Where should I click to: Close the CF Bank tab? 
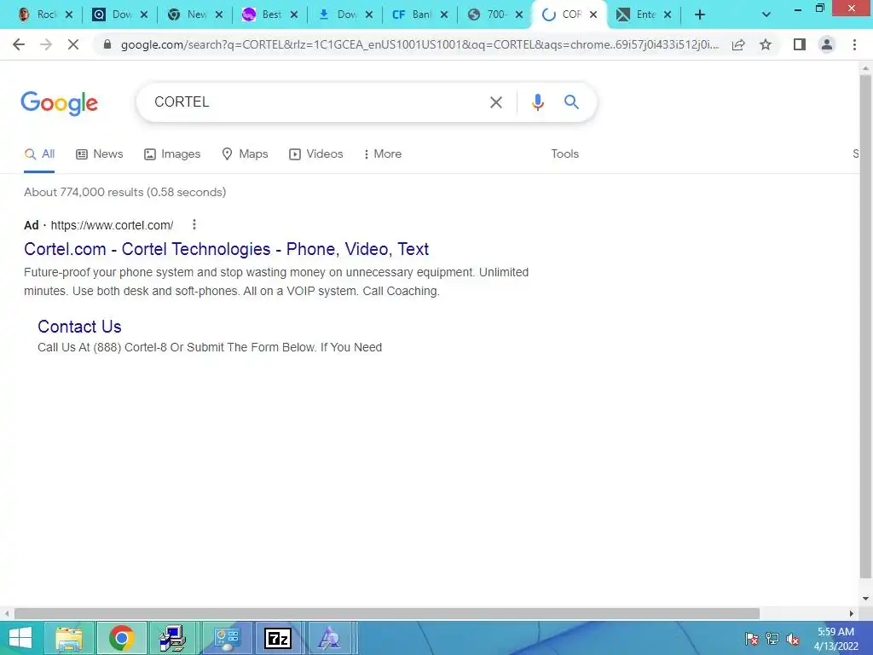tap(443, 14)
